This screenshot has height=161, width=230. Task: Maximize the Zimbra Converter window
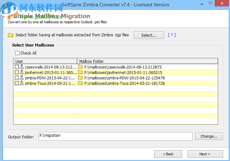click(210, 4)
